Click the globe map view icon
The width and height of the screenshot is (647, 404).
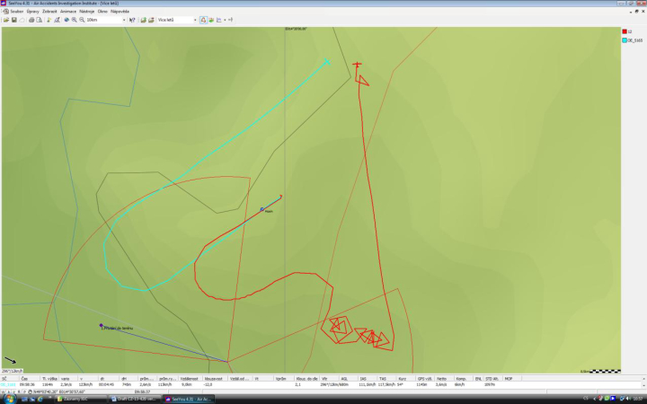click(x=66, y=20)
